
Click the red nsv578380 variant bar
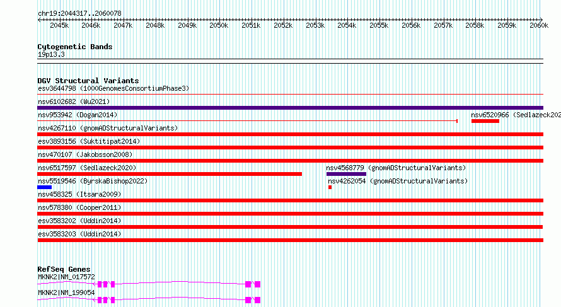click(290, 214)
